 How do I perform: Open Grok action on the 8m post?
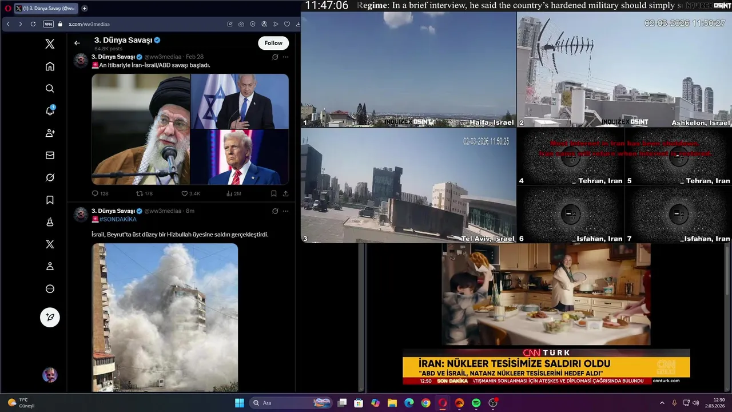(275, 211)
